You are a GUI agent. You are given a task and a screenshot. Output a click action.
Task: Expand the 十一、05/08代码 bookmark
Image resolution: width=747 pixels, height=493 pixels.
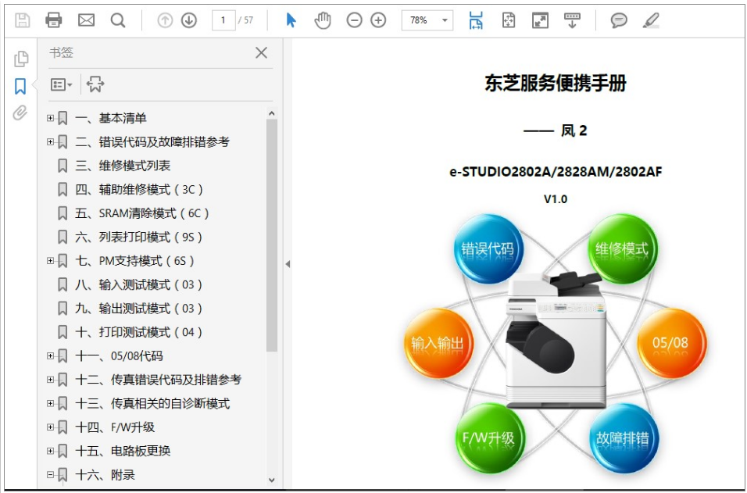[x=51, y=355]
